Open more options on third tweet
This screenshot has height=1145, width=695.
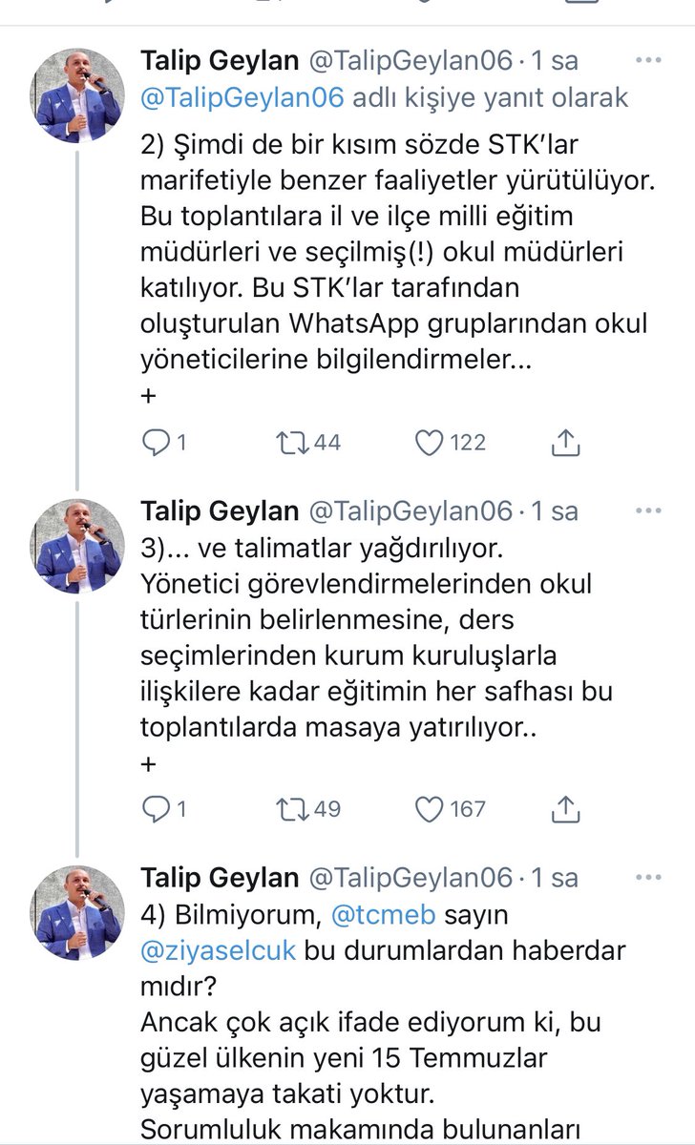coord(648,878)
